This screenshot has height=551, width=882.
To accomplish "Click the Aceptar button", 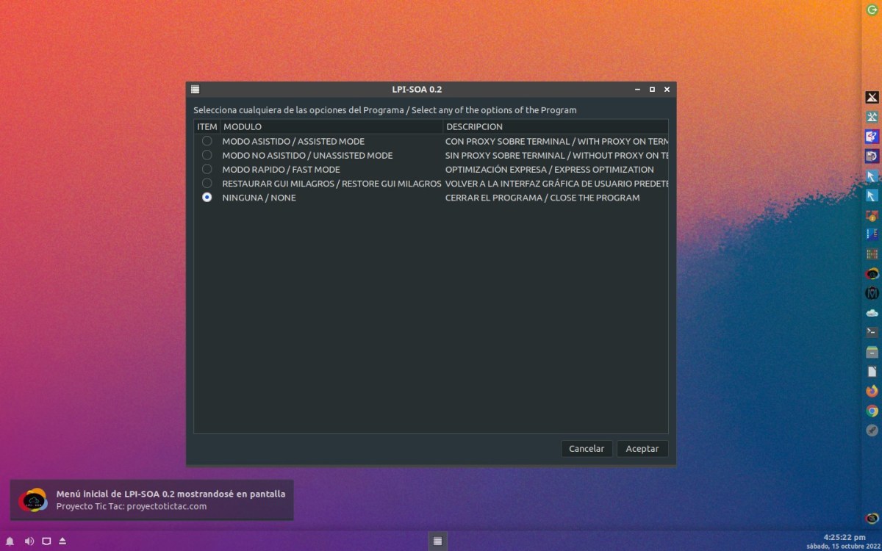I will pos(642,448).
